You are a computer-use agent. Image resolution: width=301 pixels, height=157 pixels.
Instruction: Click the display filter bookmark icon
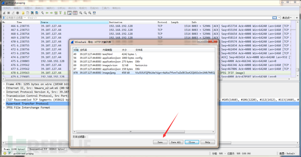[3, 18]
